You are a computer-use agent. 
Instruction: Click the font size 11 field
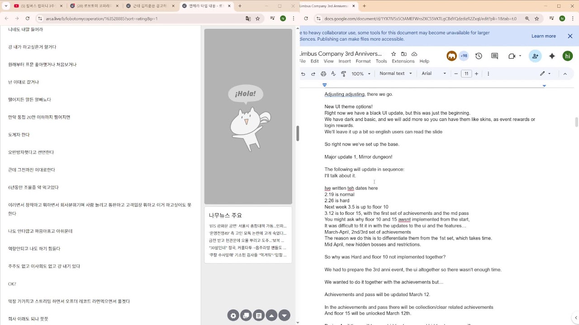466,74
